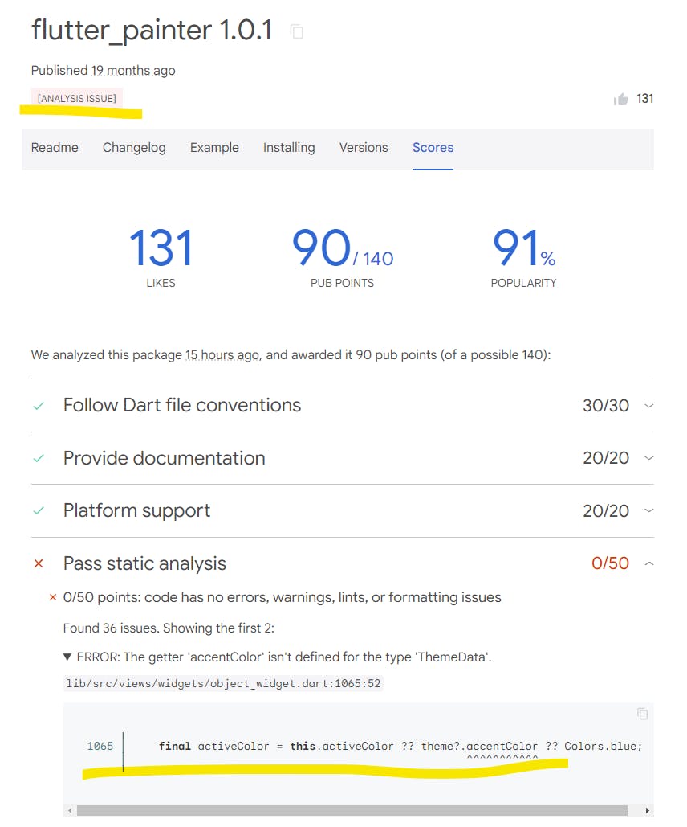
Task: Expand the Provide documentation section chevron
Action: [x=648, y=458]
